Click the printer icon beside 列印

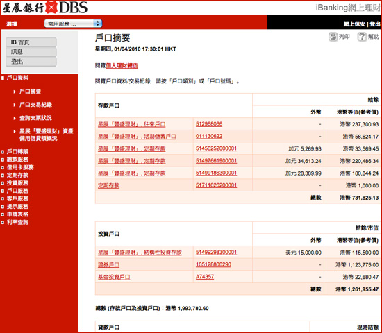pyautogui.click(x=333, y=37)
